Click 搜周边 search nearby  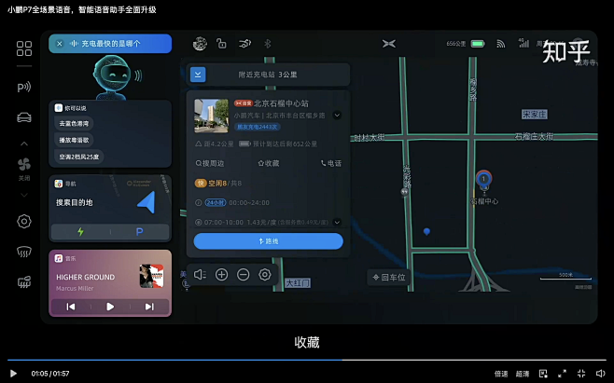[x=210, y=163]
